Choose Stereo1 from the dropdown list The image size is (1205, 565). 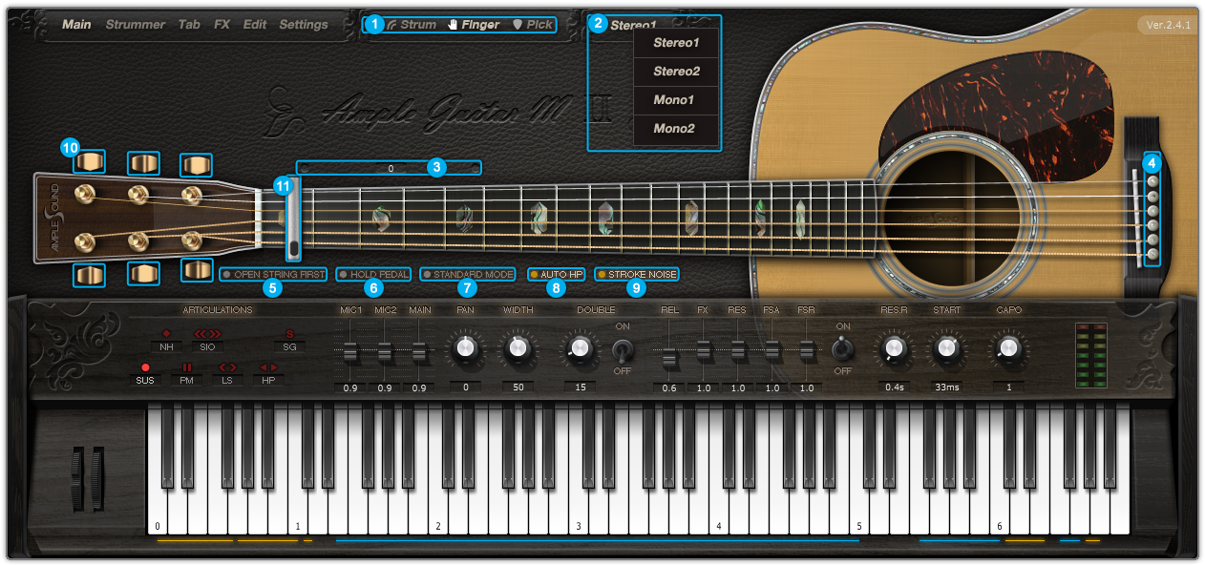(676, 43)
